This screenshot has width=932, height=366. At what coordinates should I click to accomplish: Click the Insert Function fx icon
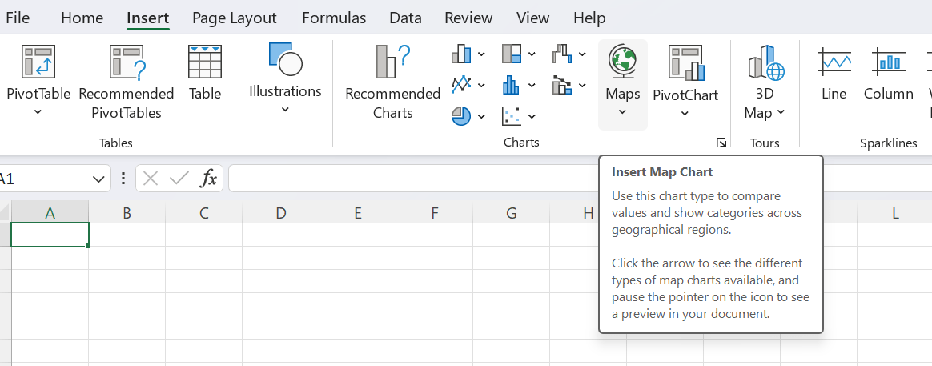[x=208, y=179]
